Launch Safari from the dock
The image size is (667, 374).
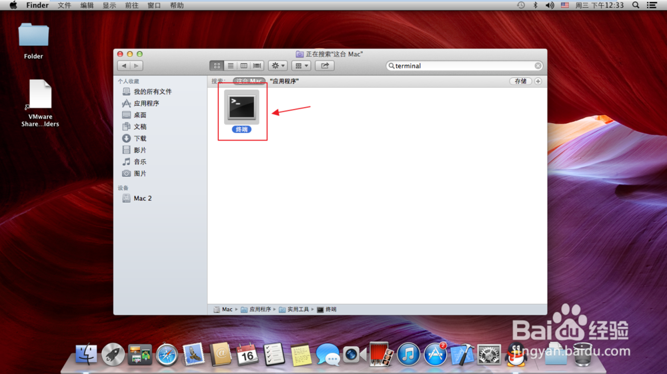(x=167, y=355)
